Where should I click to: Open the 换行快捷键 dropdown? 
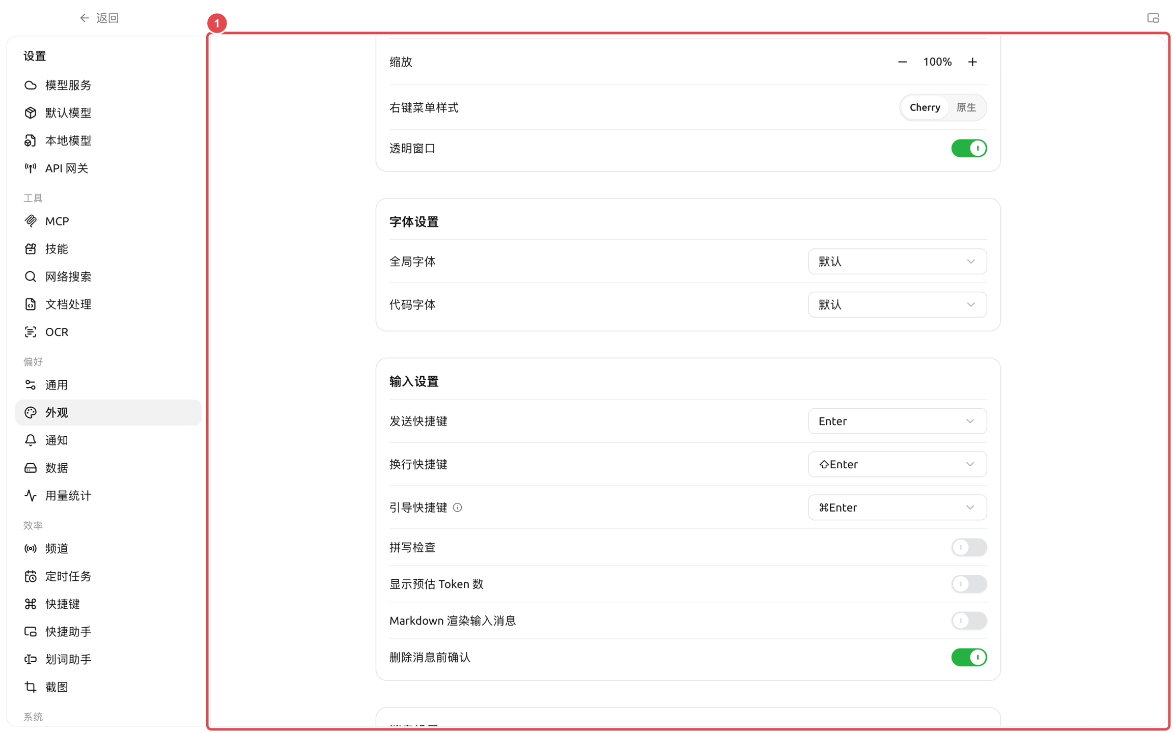(x=897, y=464)
